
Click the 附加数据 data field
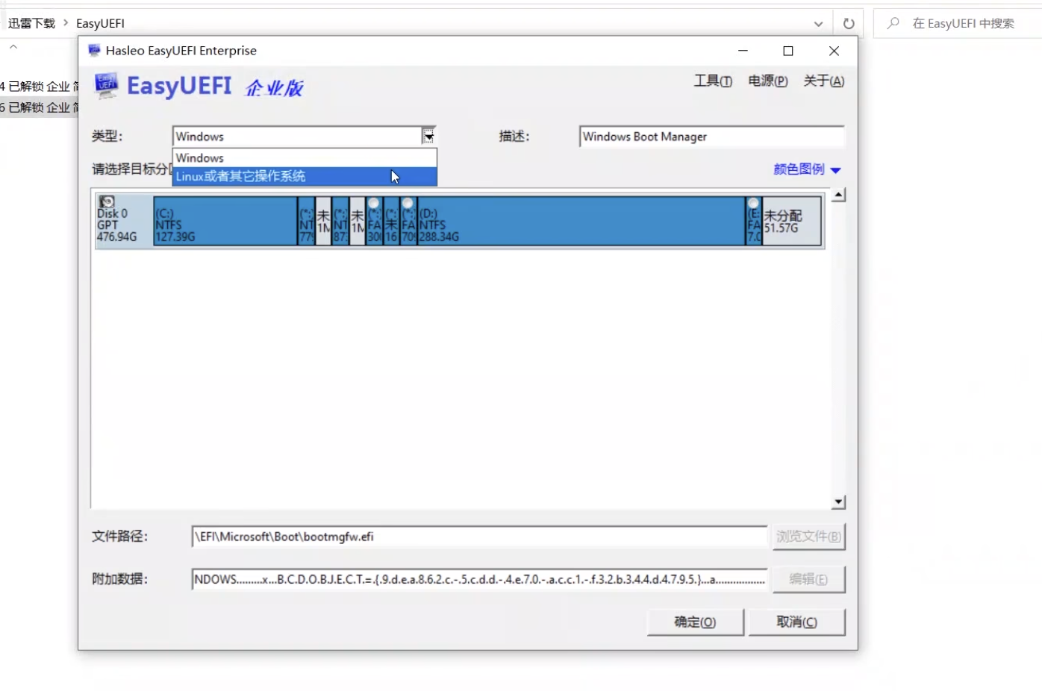[479, 579]
